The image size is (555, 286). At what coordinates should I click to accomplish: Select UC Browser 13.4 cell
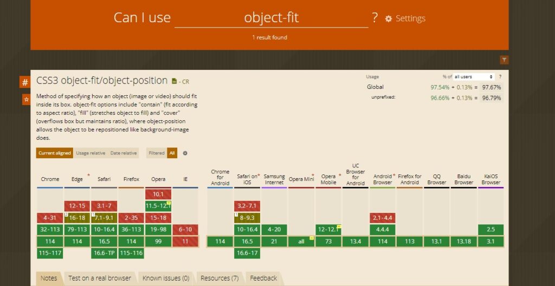356,242
